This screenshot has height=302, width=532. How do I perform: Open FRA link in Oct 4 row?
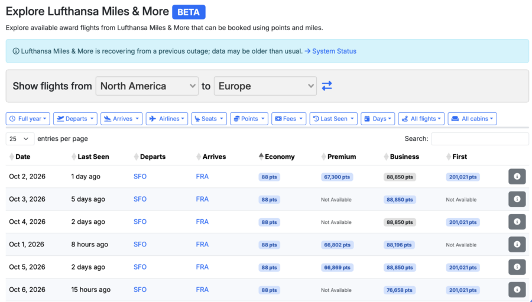pos(202,222)
